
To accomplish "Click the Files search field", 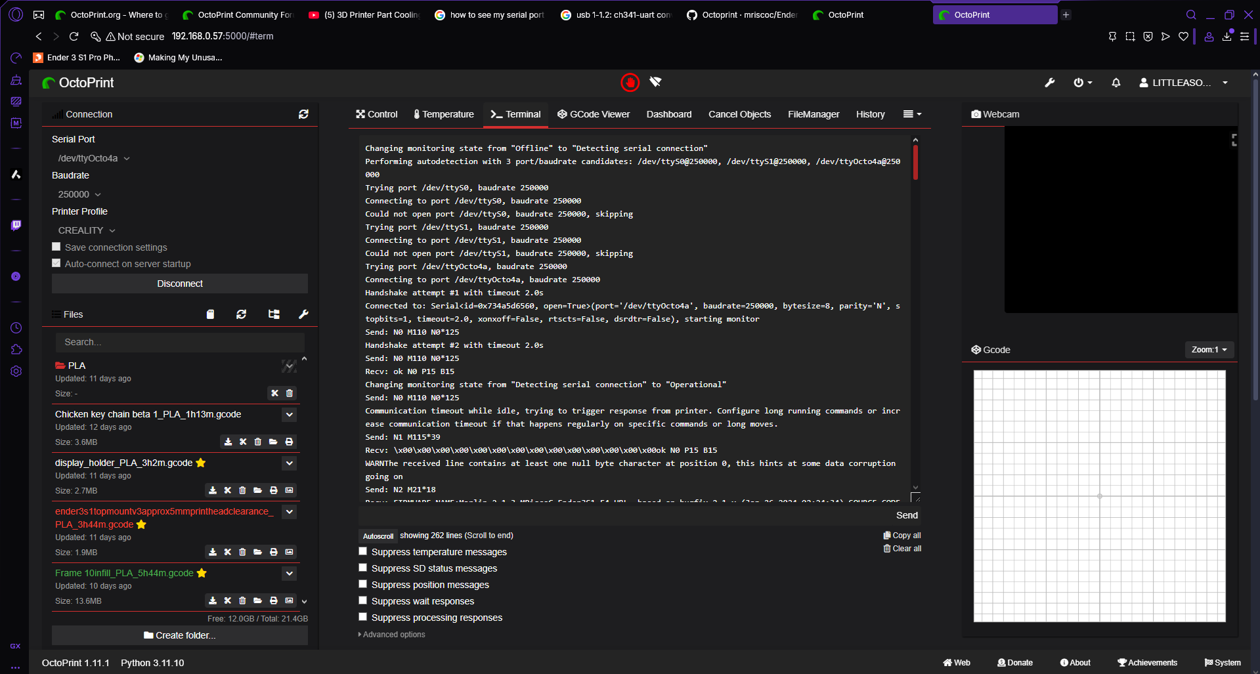I will [x=180, y=342].
